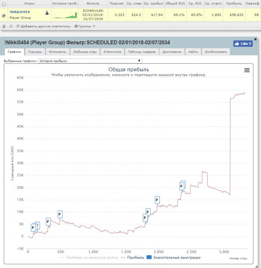Switch to the Турниры tab

coord(35,52)
